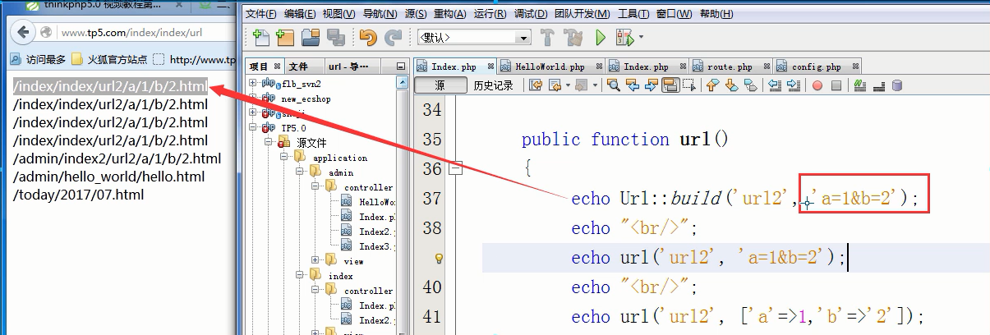
Task: Switch to the config.php editor tab
Action: (x=816, y=67)
